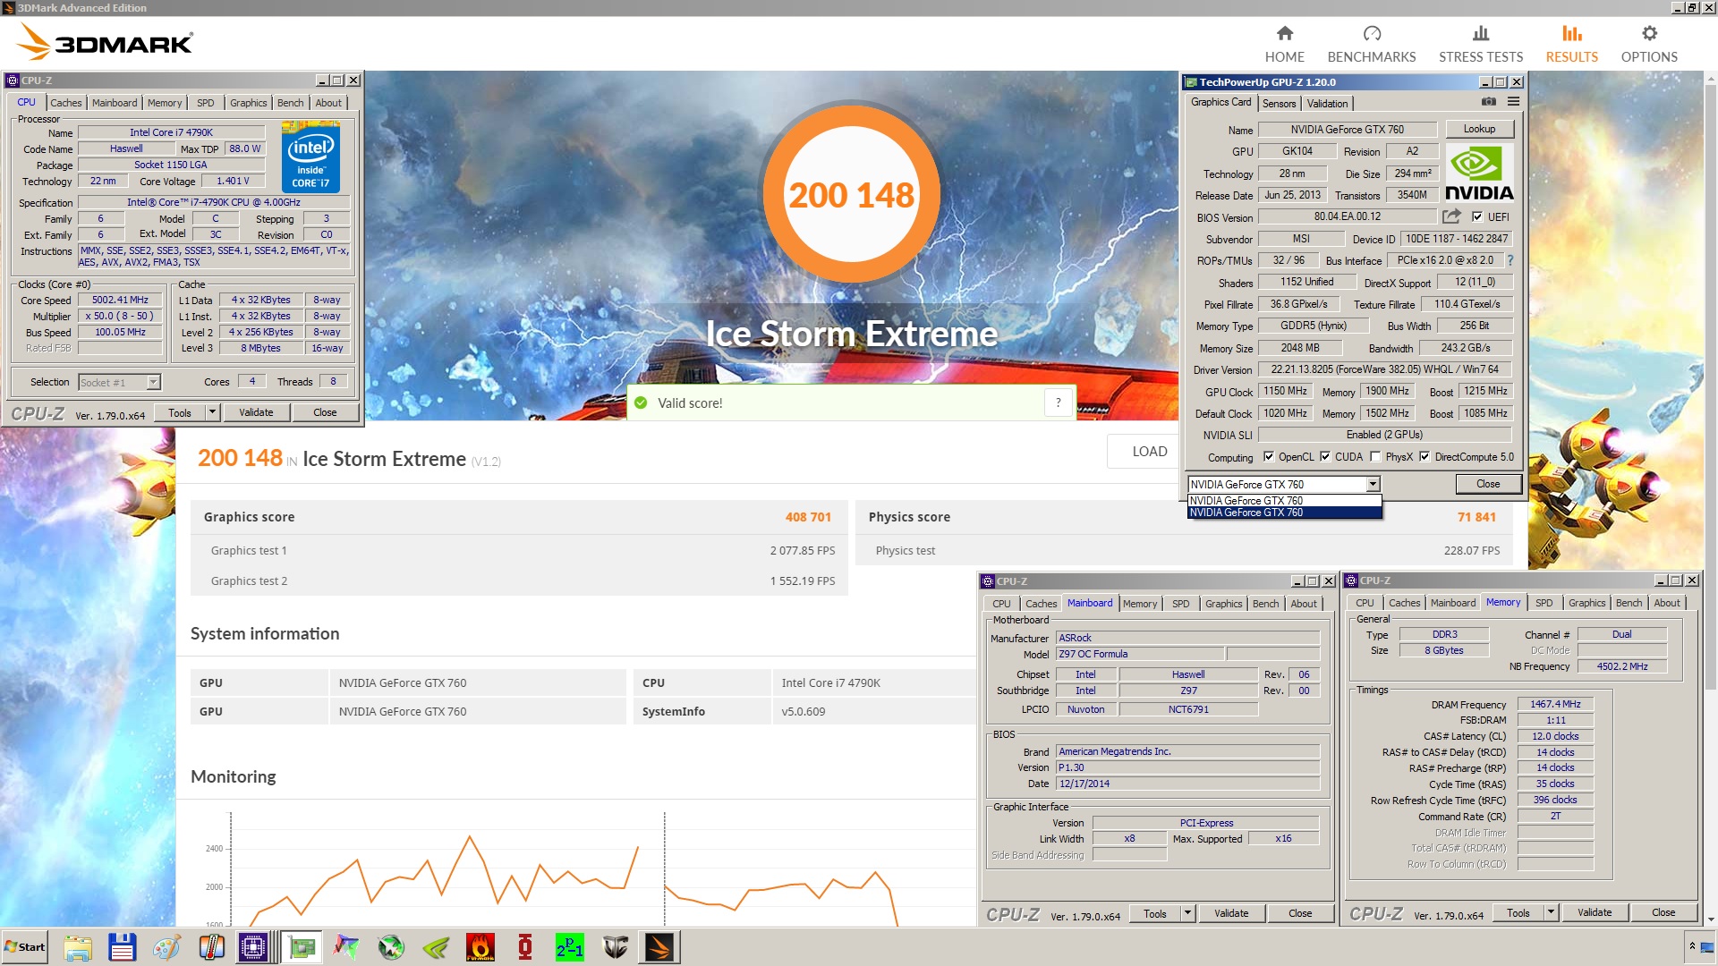Switch to 3DMark via taskbar orange icon

click(659, 947)
